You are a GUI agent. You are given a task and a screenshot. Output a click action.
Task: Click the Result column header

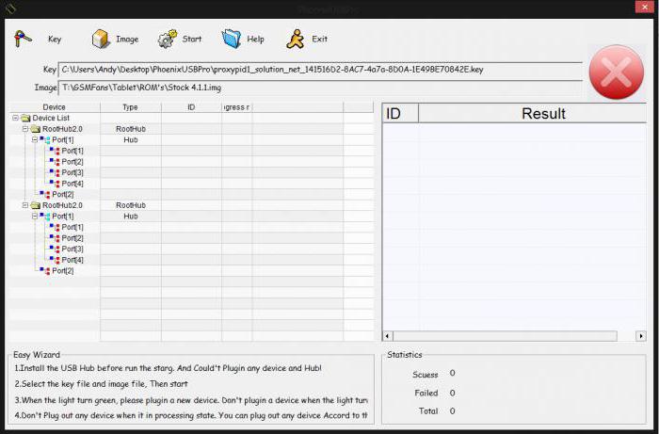tap(543, 114)
